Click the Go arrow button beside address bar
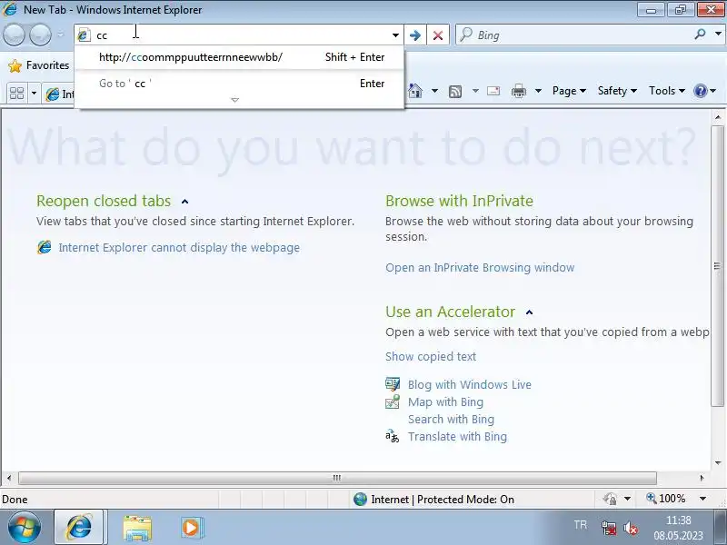Image resolution: width=727 pixels, height=545 pixels. pos(415,35)
